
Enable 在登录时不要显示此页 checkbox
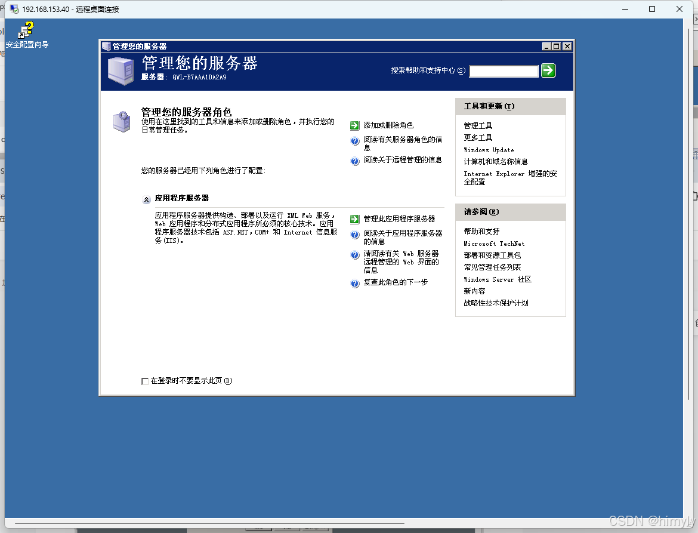coord(145,381)
